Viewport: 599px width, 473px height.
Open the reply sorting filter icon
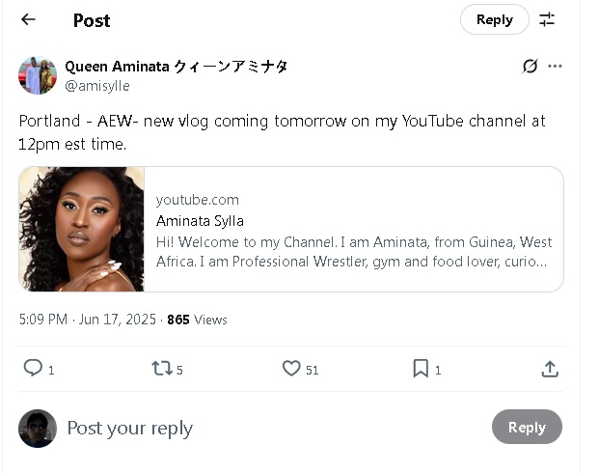547,19
